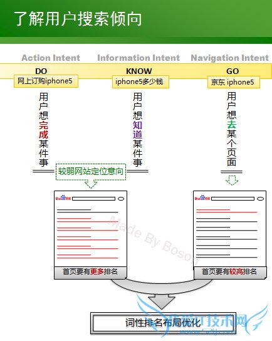Click the 'Navigation Intent' heading
Screen dimensions: 272x341
(229, 58)
